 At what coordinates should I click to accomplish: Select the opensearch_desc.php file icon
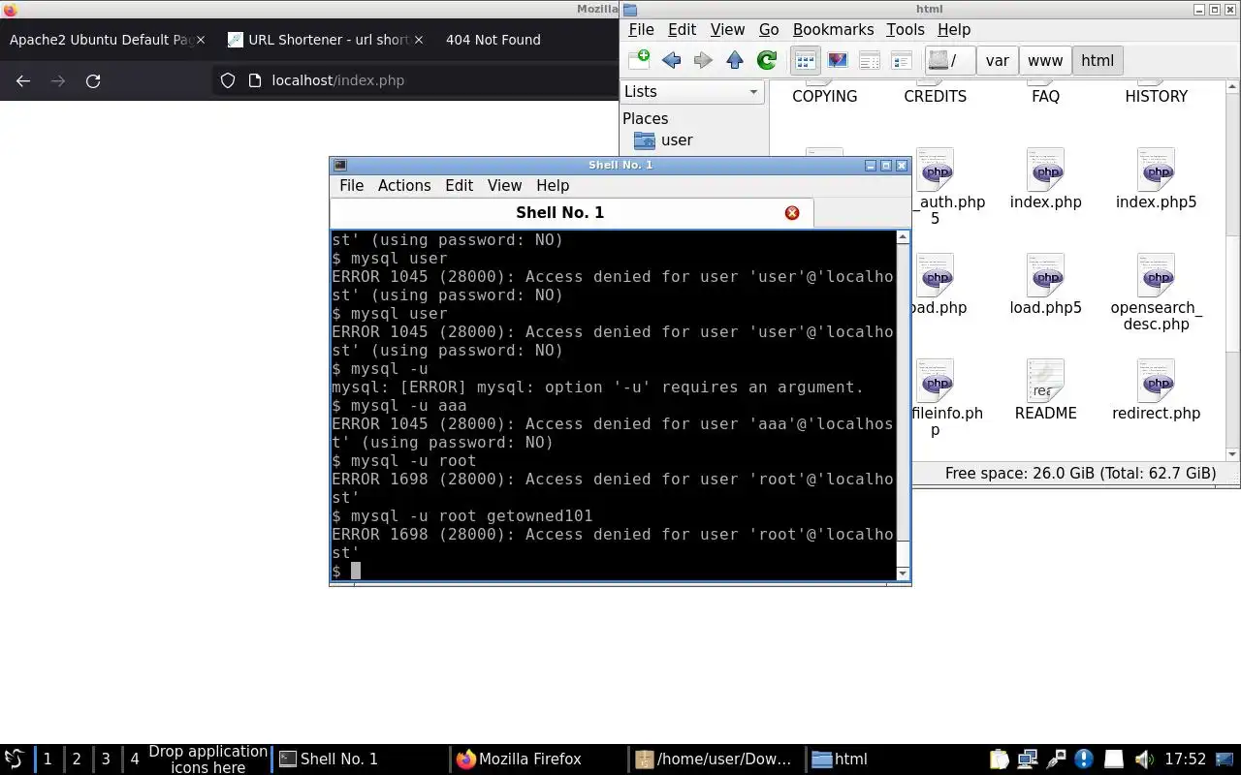pos(1156,276)
